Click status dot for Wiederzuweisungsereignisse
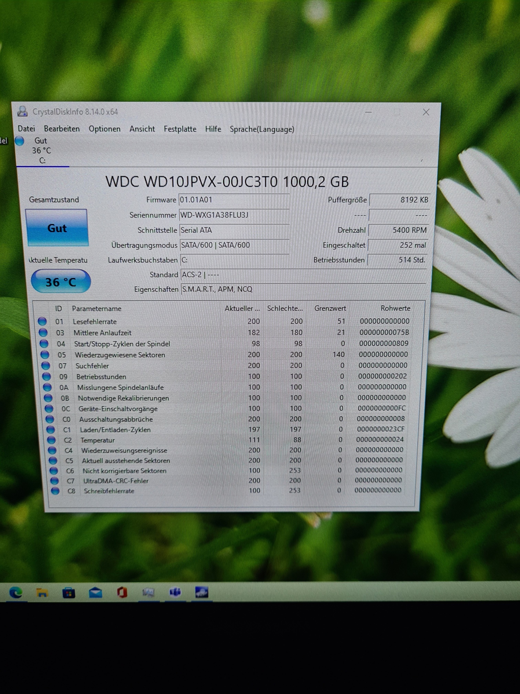520x694 pixels. pyautogui.click(x=52, y=450)
